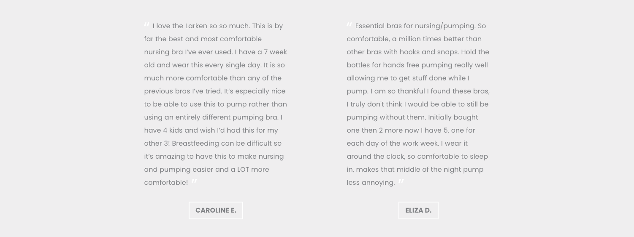
Task: Select the CAROLINE E. name box
Action: point(216,210)
